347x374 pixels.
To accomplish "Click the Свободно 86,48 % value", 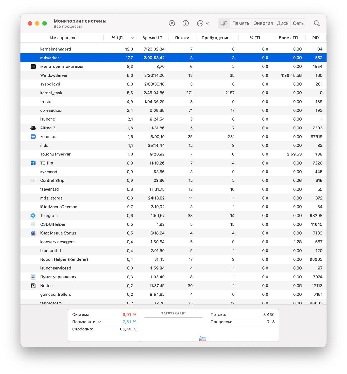I will pyautogui.click(x=128, y=329).
